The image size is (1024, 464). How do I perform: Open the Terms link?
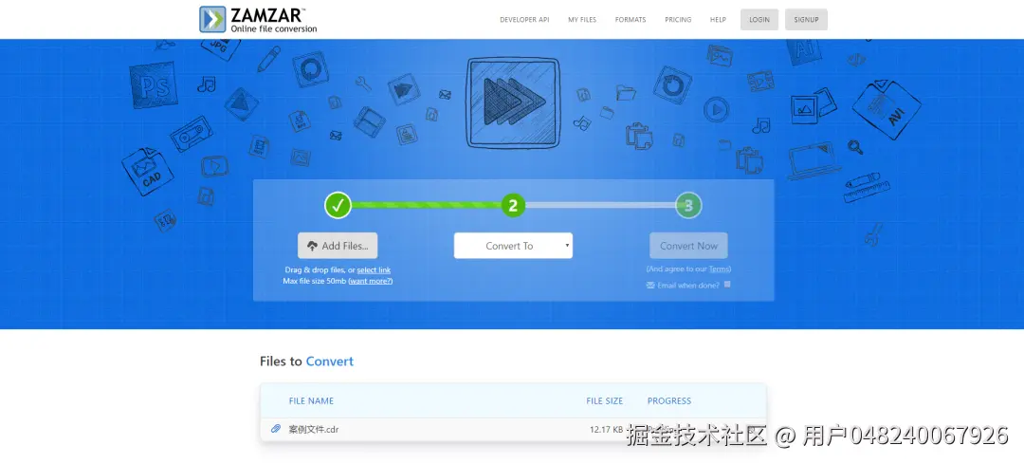719,269
